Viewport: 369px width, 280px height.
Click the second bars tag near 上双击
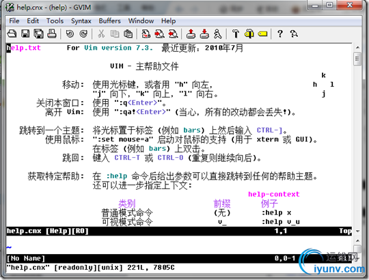(x=157, y=149)
